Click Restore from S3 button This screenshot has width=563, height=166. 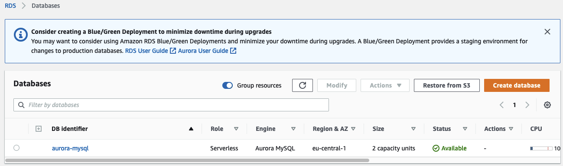click(x=446, y=85)
